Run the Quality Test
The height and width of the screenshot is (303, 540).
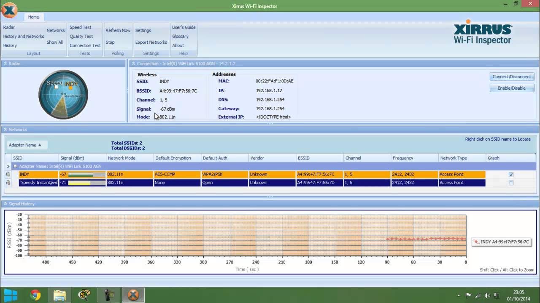(x=81, y=36)
